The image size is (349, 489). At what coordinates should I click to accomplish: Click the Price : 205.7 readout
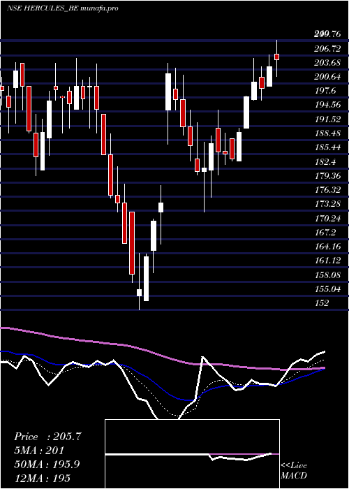coord(47,437)
